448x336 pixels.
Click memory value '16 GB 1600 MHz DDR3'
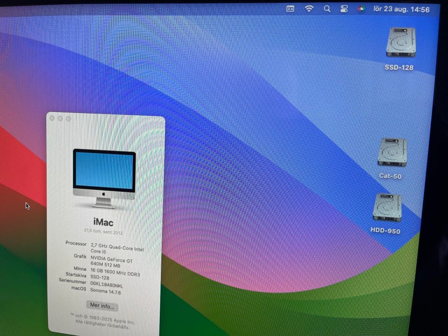pos(115,272)
